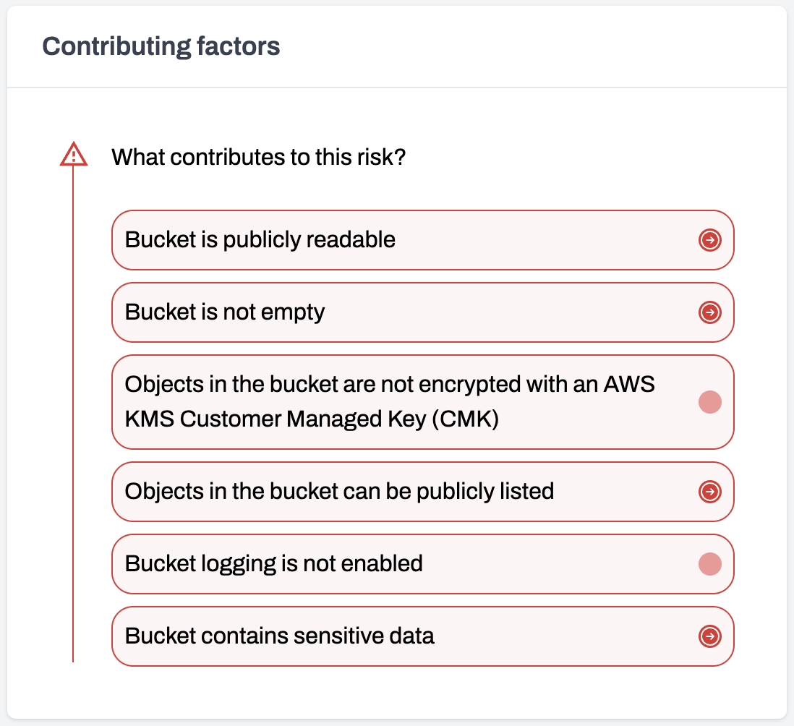Click What contributes to this risk? text
Viewport: 794px width, 726px height.
click(259, 157)
